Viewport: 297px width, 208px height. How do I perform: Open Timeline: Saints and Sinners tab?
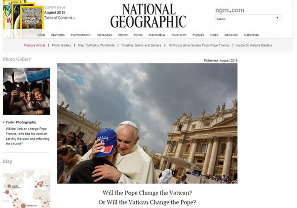click(141, 45)
